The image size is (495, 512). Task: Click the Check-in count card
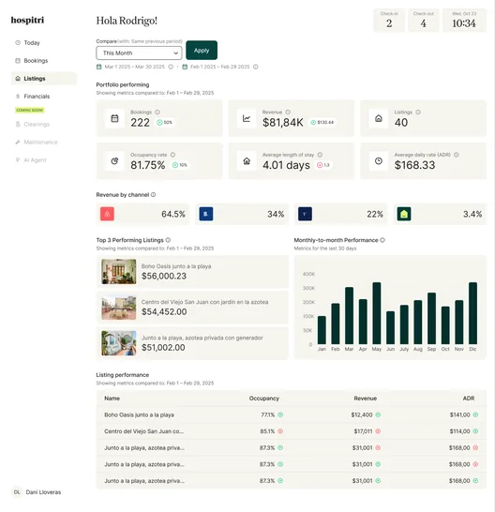click(x=389, y=21)
